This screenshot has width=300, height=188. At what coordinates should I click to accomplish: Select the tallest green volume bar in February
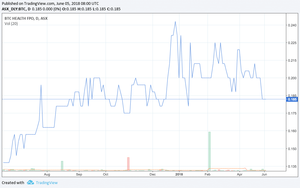coord(209,150)
